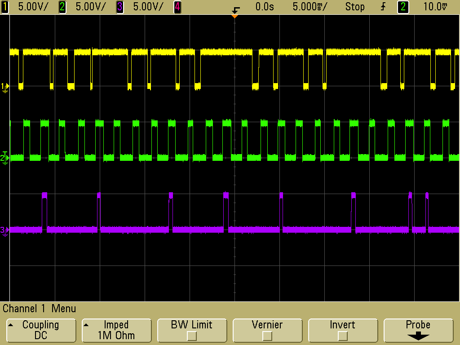Click channel 1 ground level marker
The image size is (460, 345).
click(x=4, y=86)
